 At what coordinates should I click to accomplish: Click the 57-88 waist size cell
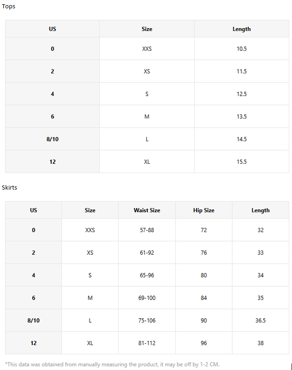(x=147, y=230)
